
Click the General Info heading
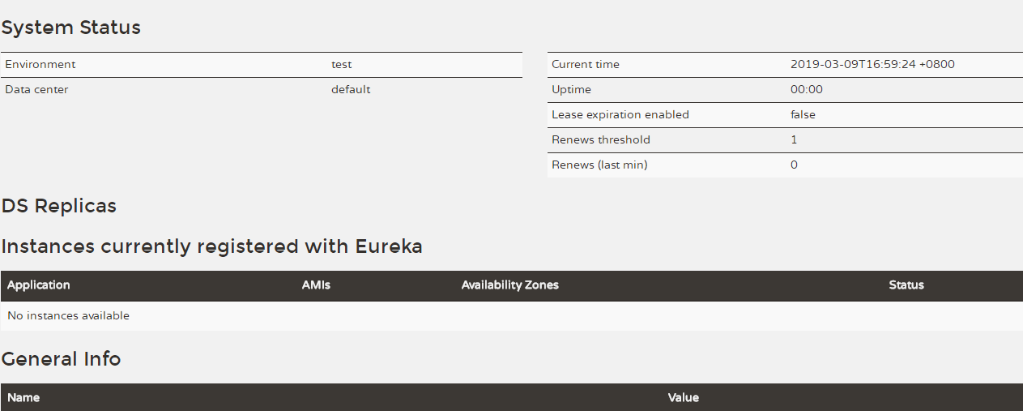(x=61, y=359)
